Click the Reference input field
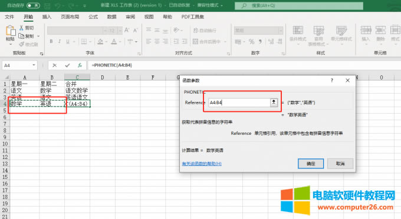This screenshot has width=401, height=219. pyautogui.click(x=239, y=102)
